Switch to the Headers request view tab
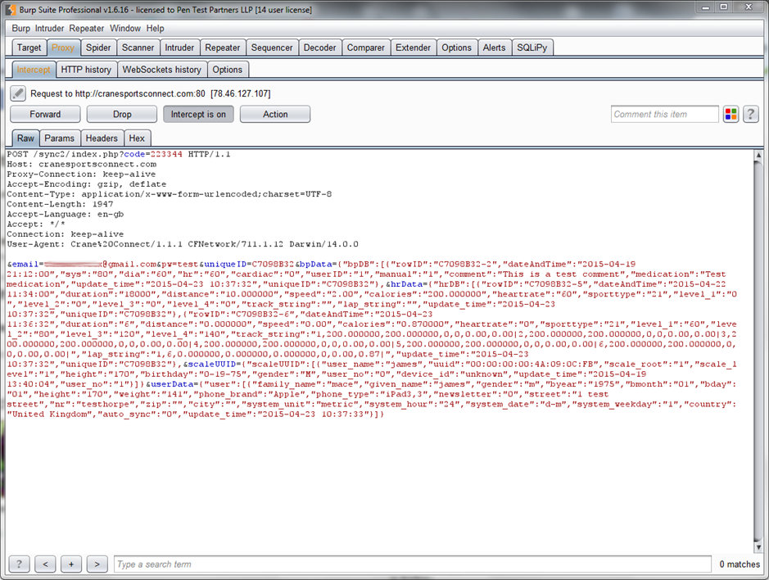Image resolution: width=769 pixels, height=580 pixels. point(102,138)
